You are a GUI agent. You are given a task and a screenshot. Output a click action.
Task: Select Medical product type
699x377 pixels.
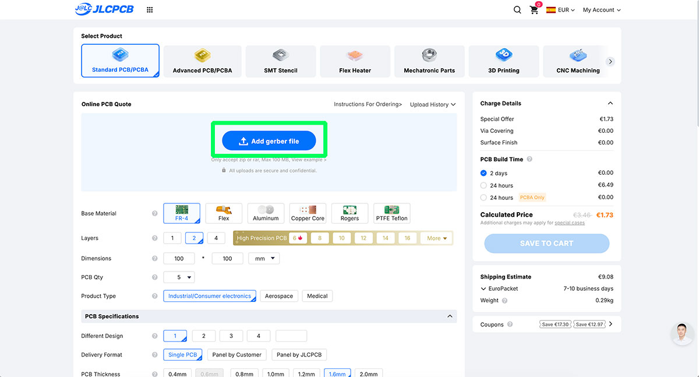pos(317,296)
